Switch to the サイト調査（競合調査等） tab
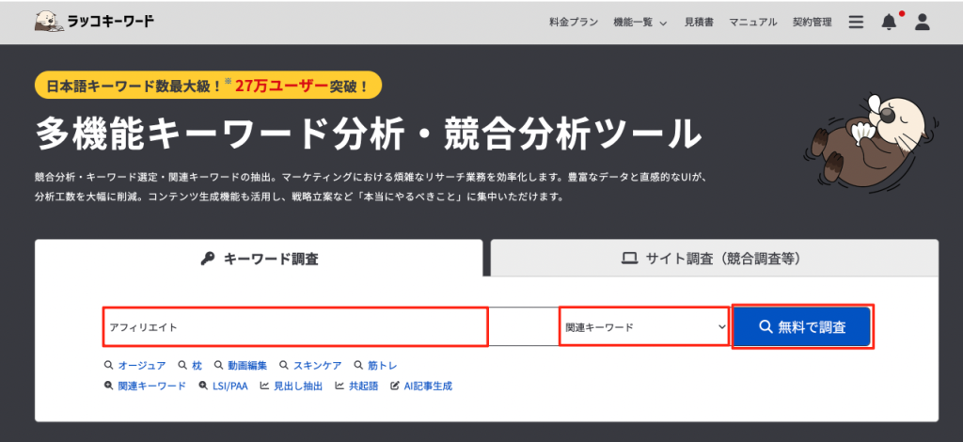The image size is (963, 442). 714,259
